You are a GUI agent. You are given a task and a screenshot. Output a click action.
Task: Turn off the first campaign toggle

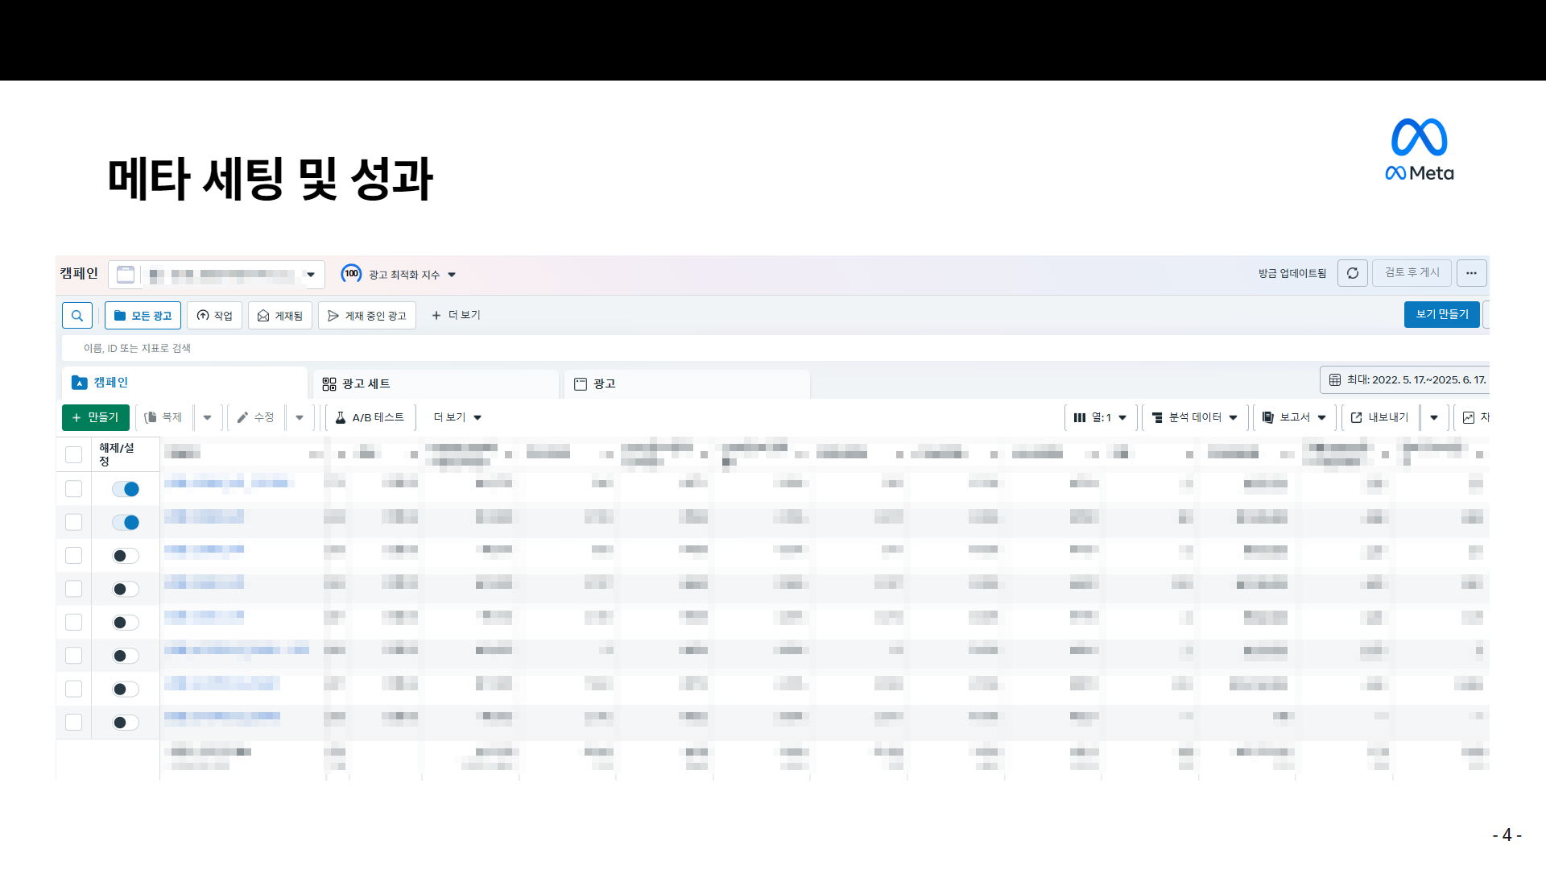click(x=126, y=489)
